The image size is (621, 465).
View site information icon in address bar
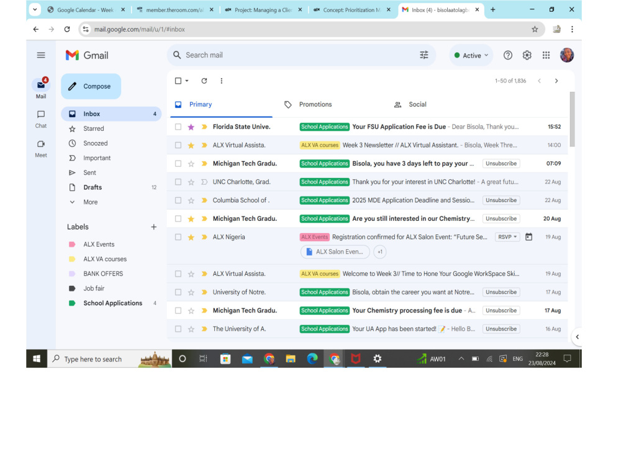point(86,29)
